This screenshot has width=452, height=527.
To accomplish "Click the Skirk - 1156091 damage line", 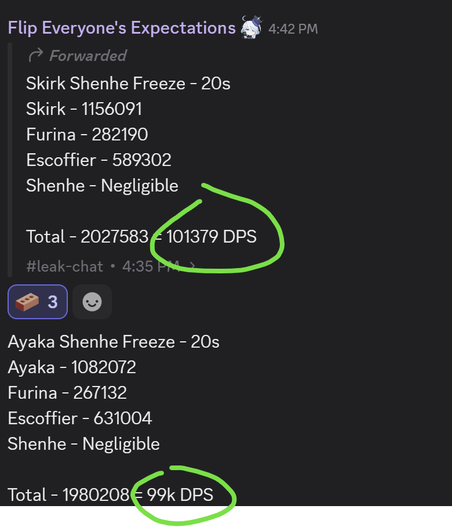I will (84, 109).
